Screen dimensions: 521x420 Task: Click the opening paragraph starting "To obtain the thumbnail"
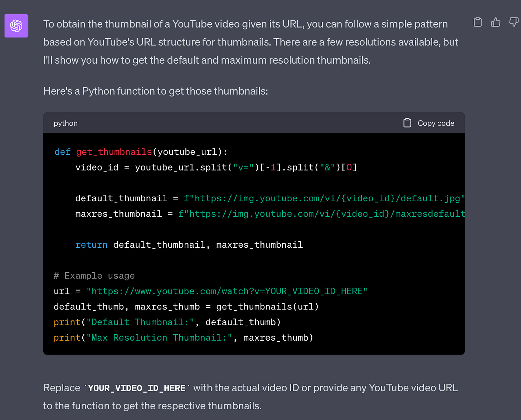coord(251,42)
